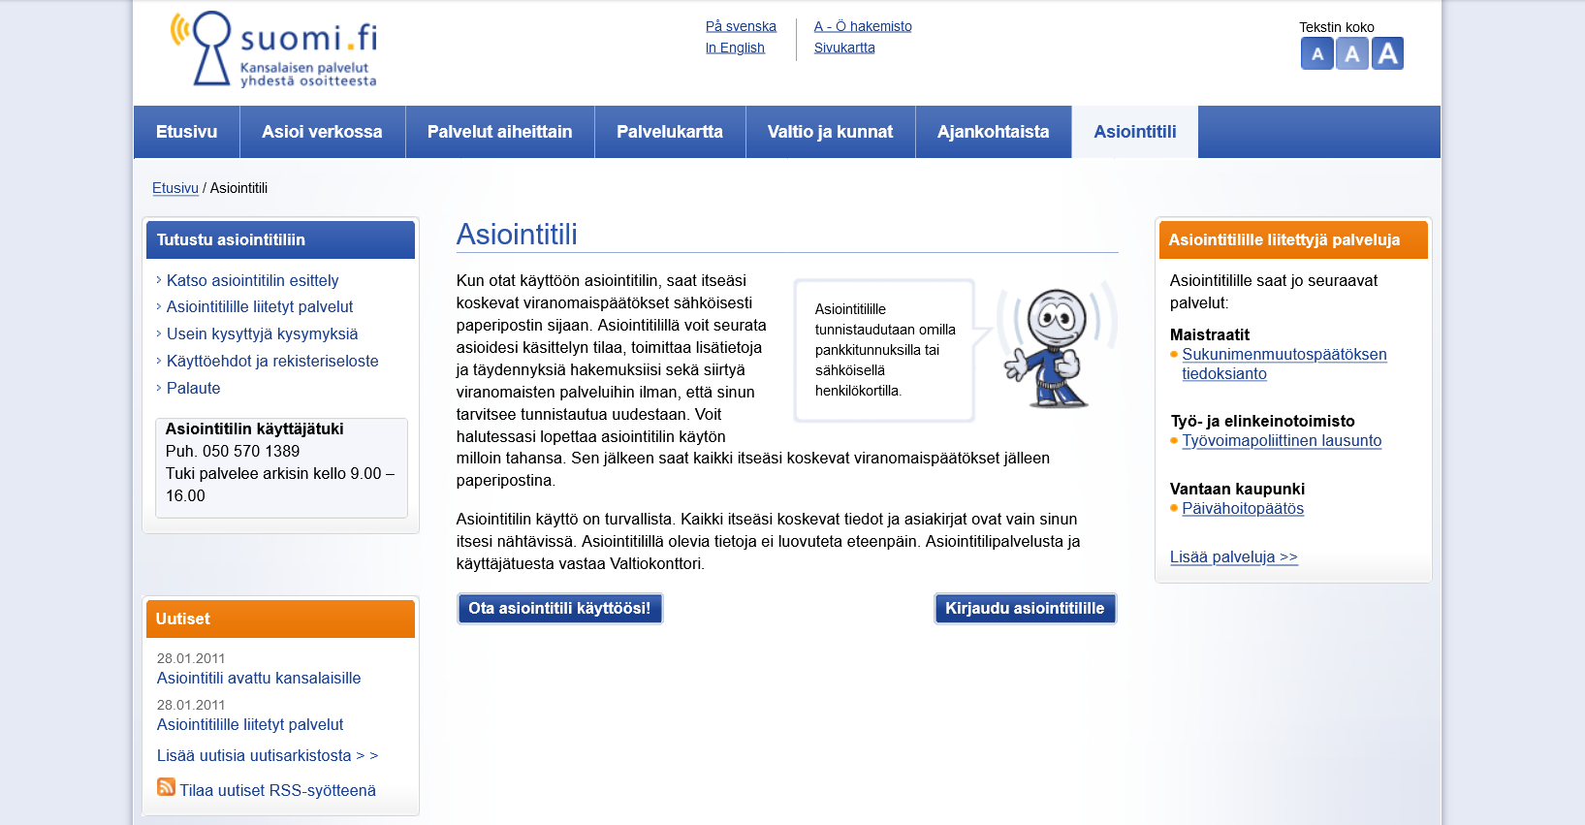
Task: Expand Lisää uutisia uutisarkistosta link
Action: [267, 755]
